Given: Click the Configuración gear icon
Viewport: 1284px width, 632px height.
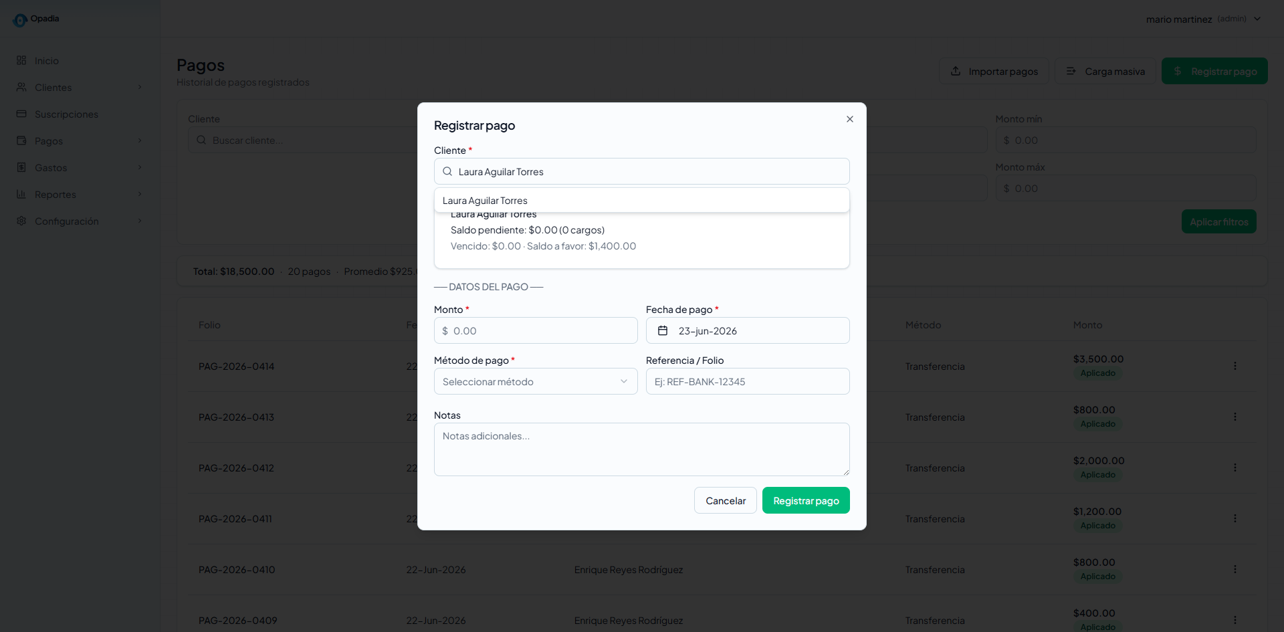Looking at the screenshot, I should [x=21, y=221].
